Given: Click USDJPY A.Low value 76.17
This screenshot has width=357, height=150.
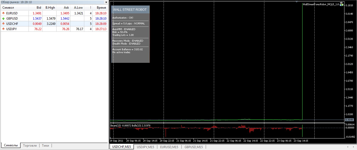Looking at the screenshot, I should click(x=80, y=29).
